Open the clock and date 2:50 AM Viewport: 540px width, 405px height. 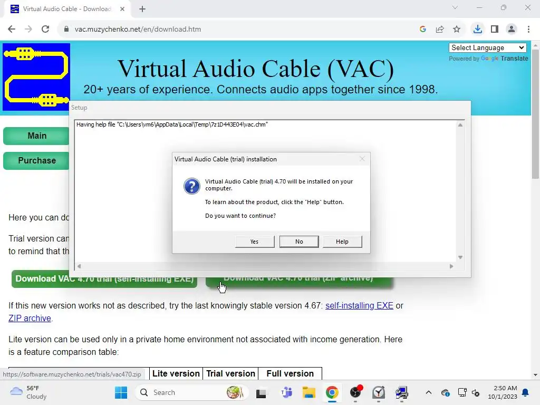coord(503,392)
